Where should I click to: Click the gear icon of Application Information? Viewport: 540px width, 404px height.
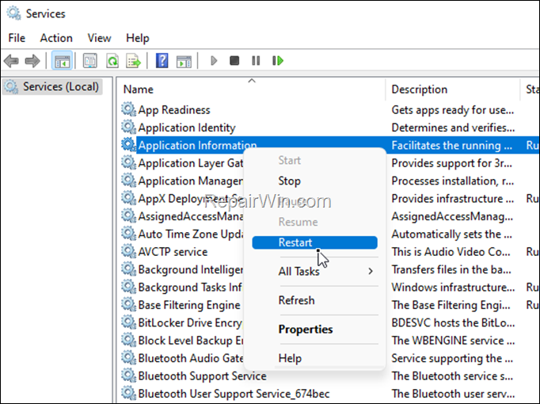(x=128, y=144)
